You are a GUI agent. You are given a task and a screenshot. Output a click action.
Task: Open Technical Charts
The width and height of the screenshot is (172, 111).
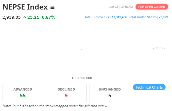coord(149,87)
